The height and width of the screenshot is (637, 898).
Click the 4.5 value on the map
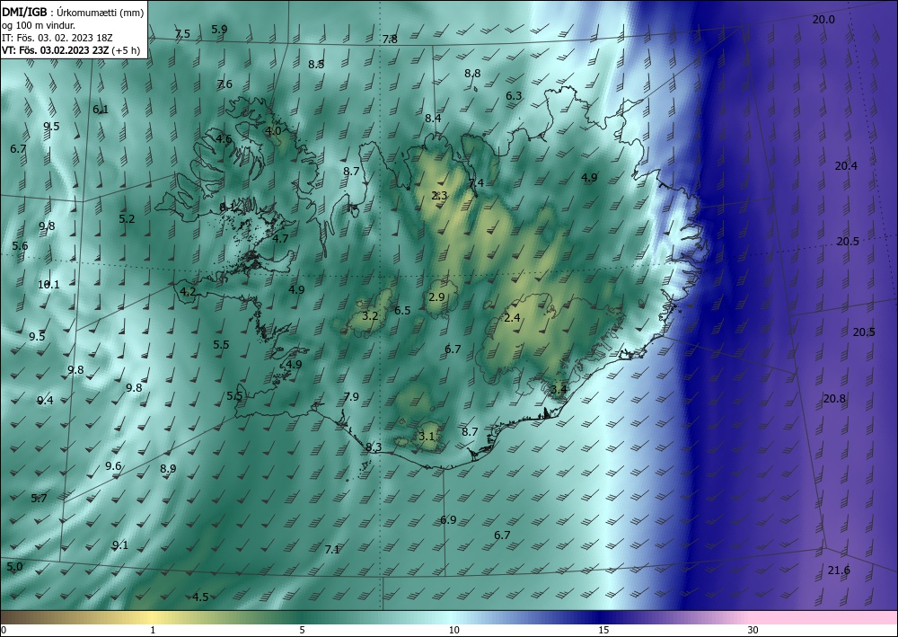(x=200, y=597)
